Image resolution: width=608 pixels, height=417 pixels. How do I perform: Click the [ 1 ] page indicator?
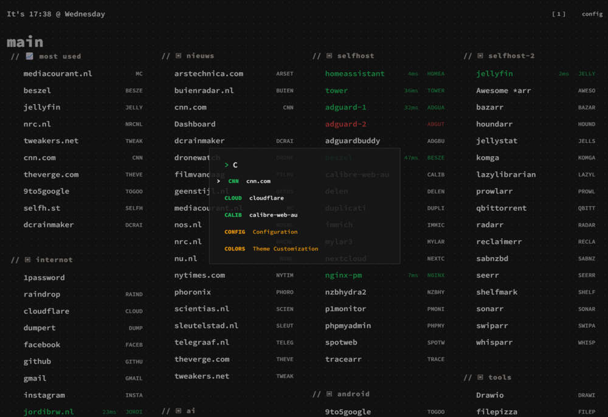[x=559, y=14]
